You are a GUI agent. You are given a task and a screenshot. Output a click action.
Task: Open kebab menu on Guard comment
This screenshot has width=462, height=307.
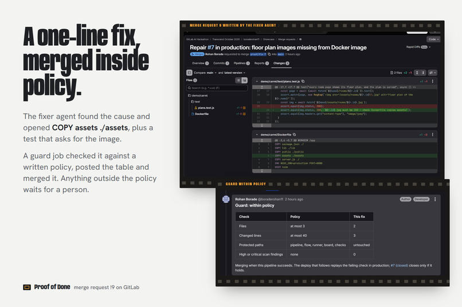click(x=435, y=199)
